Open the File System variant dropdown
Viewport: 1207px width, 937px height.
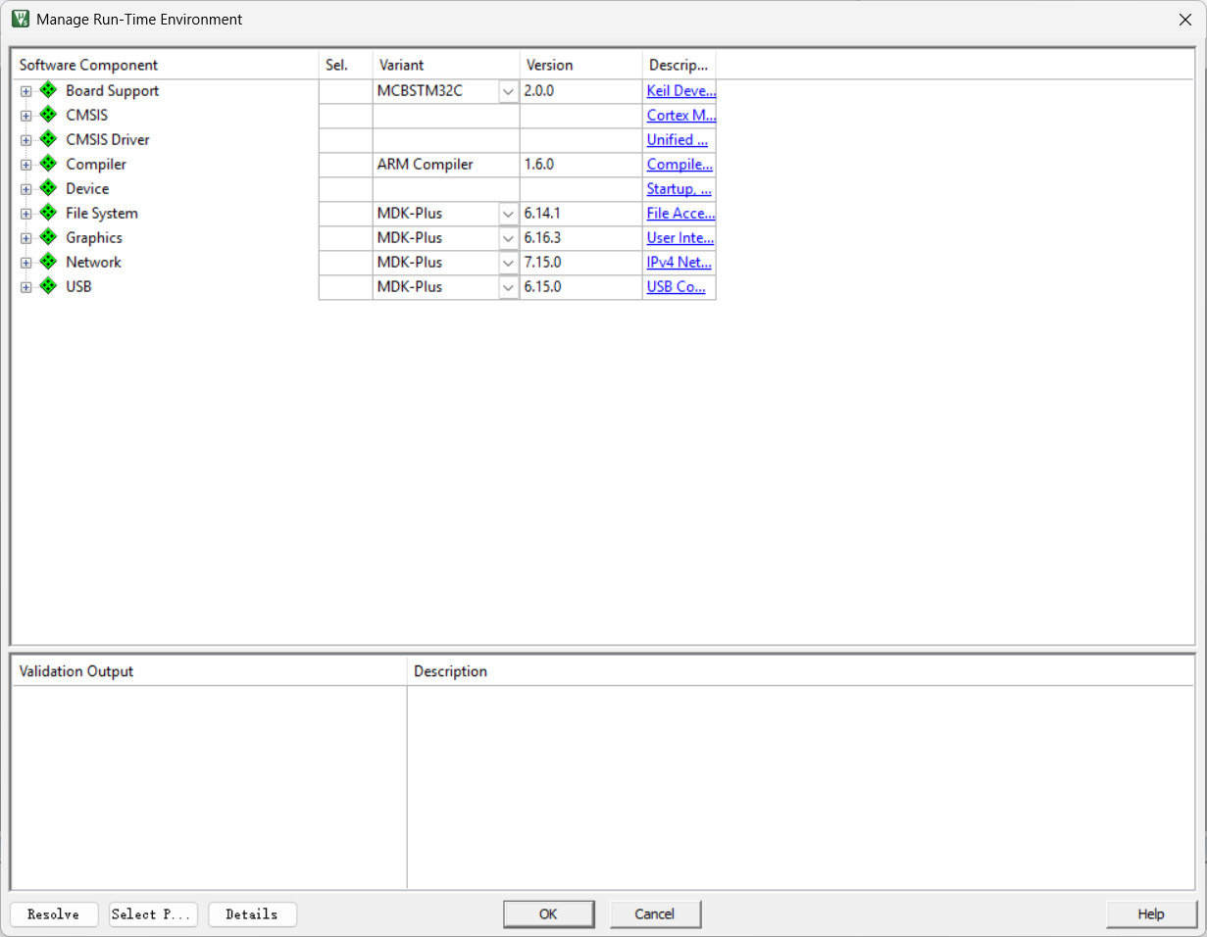pos(508,214)
